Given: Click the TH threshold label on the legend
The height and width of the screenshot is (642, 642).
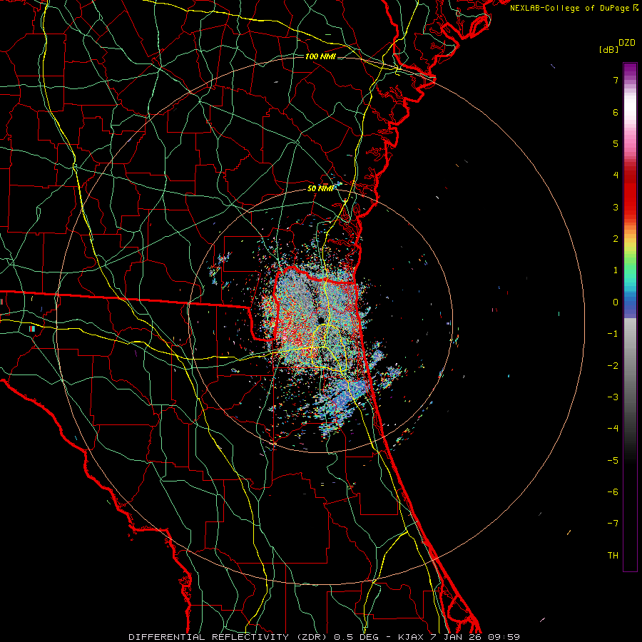Looking at the screenshot, I should [613, 556].
